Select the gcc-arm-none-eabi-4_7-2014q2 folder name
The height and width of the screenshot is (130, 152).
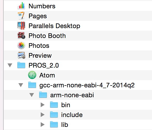(87, 85)
